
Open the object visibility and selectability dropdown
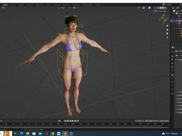pos(140,8)
